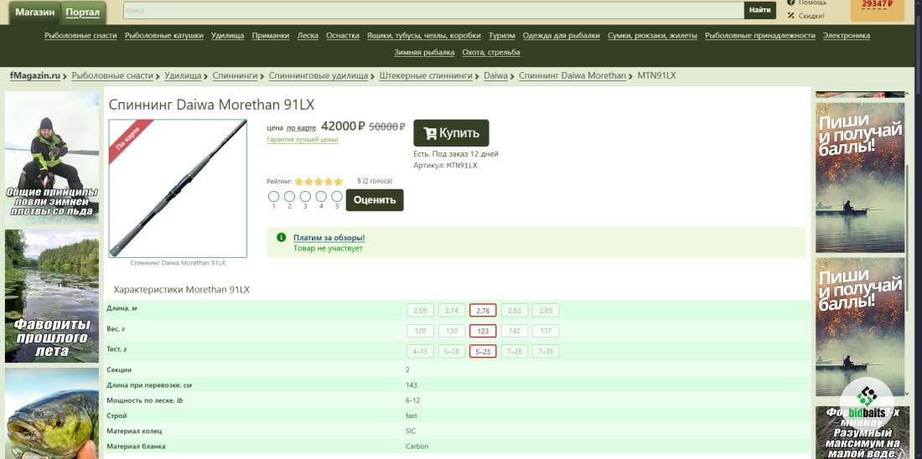
Task: Open Одежда для рыбалки category
Action: point(562,35)
